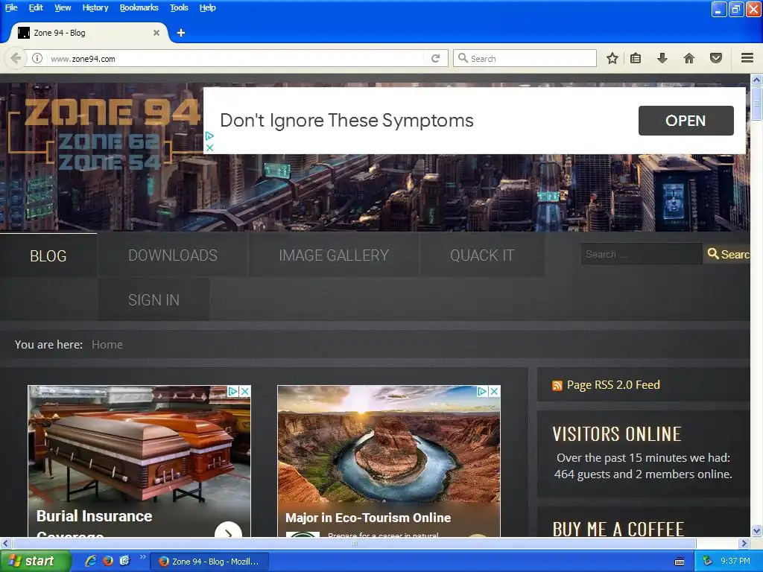The height and width of the screenshot is (572, 763).
Task: Click the vertical scrollbar thumb
Action: click(756, 103)
